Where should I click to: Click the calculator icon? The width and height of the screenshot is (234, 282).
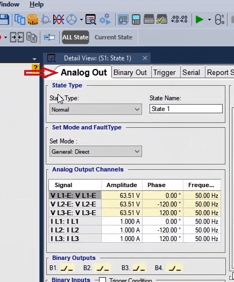pyautogui.click(x=136, y=19)
